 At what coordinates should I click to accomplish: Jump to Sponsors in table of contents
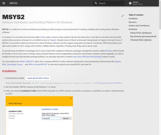(x=133, y=22)
